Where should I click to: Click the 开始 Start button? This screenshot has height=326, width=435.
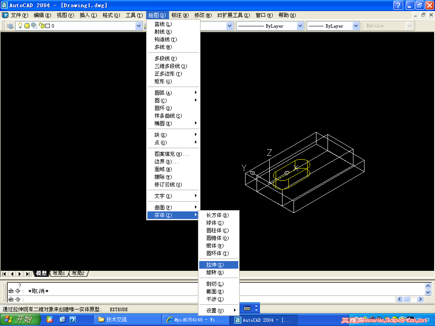coord(20,320)
